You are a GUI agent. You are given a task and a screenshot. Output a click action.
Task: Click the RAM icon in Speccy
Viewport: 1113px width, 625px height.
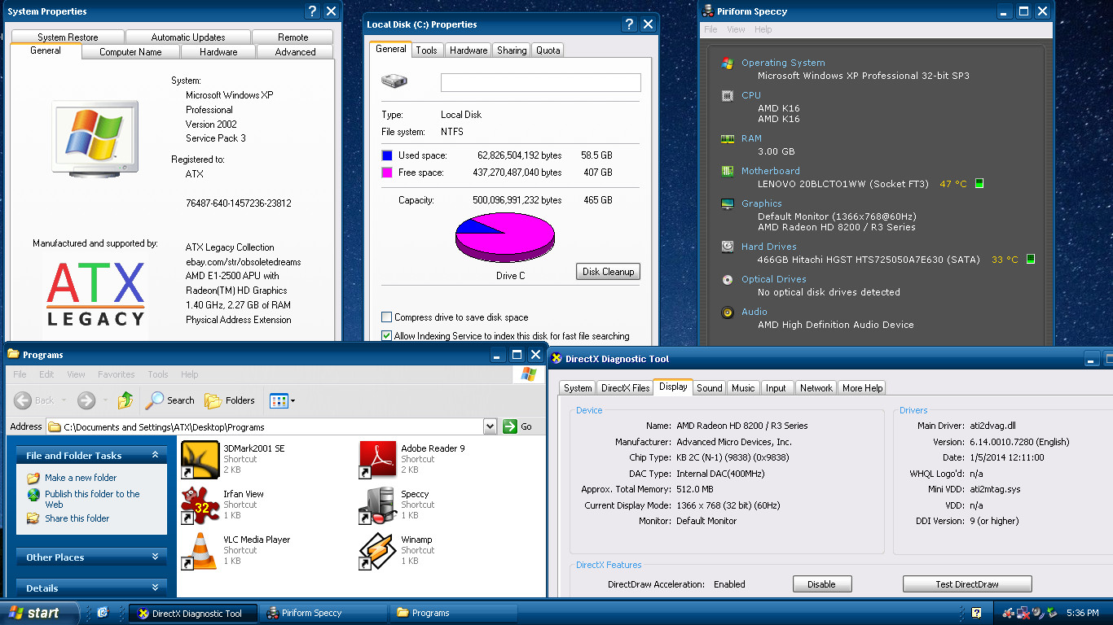coord(728,138)
